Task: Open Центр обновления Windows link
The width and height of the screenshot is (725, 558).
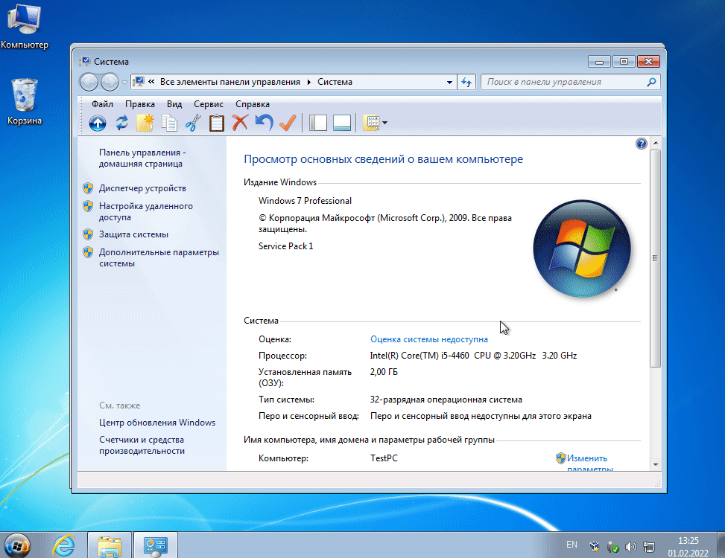Action: click(157, 423)
